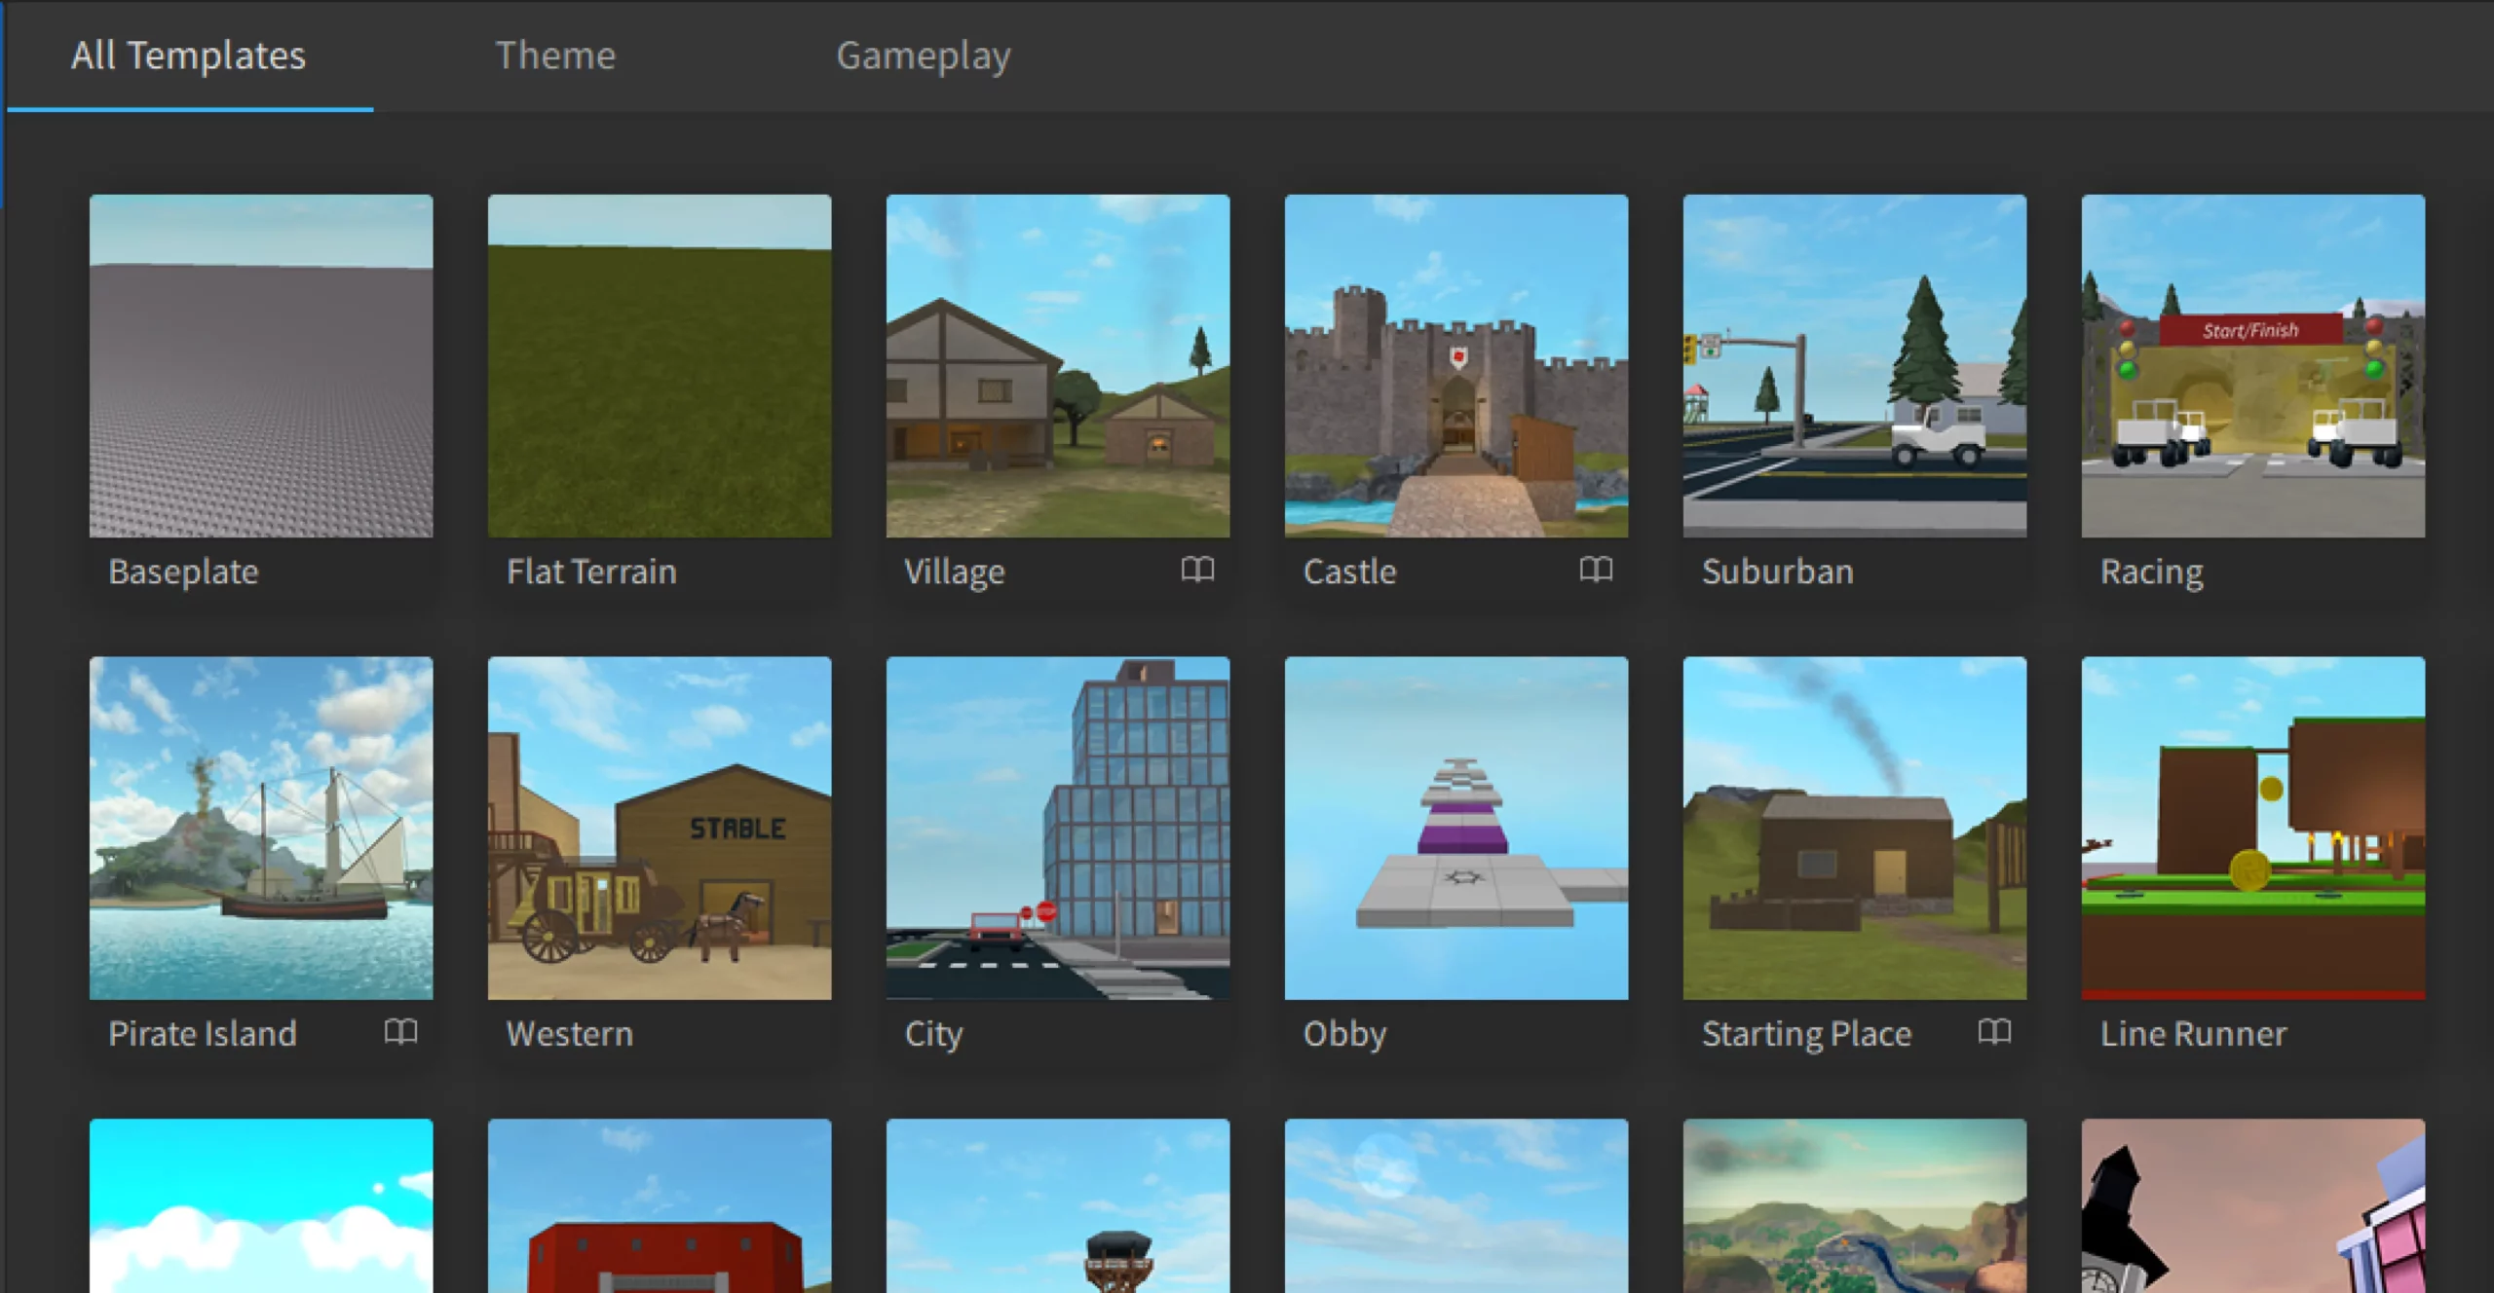2494x1293 pixels.
Task: Switch to the Gameplay tab
Action: (x=924, y=55)
